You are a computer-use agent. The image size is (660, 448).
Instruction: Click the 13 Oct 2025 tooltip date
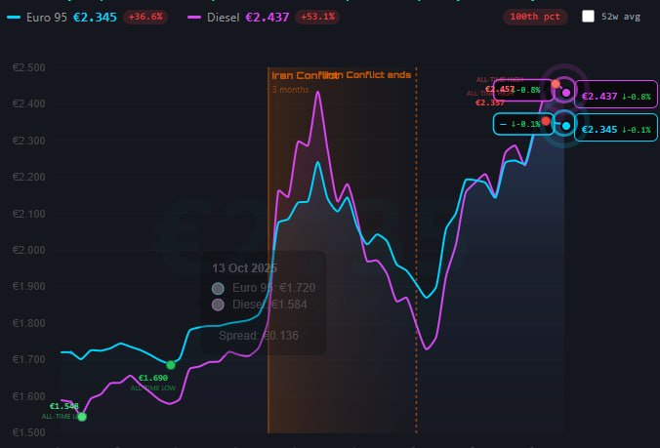tap(244, 268)
